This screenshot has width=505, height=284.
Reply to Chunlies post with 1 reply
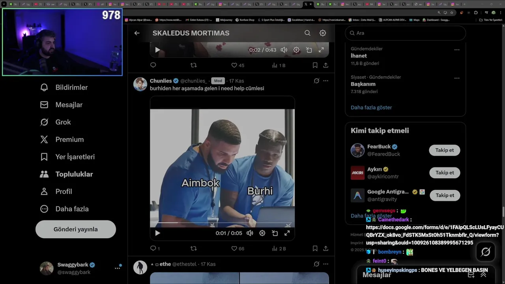click(x=155, y=248)
